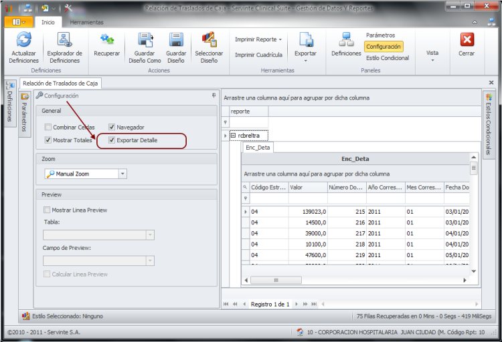Image resolution: width=502 pixels, height=342 pixels.
Task: Collapse the rcbreltra tree row
Action: click(x=233, y=135)
